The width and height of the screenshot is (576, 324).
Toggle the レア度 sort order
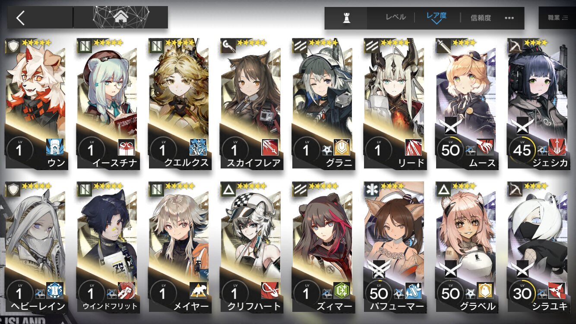[437, 17]
